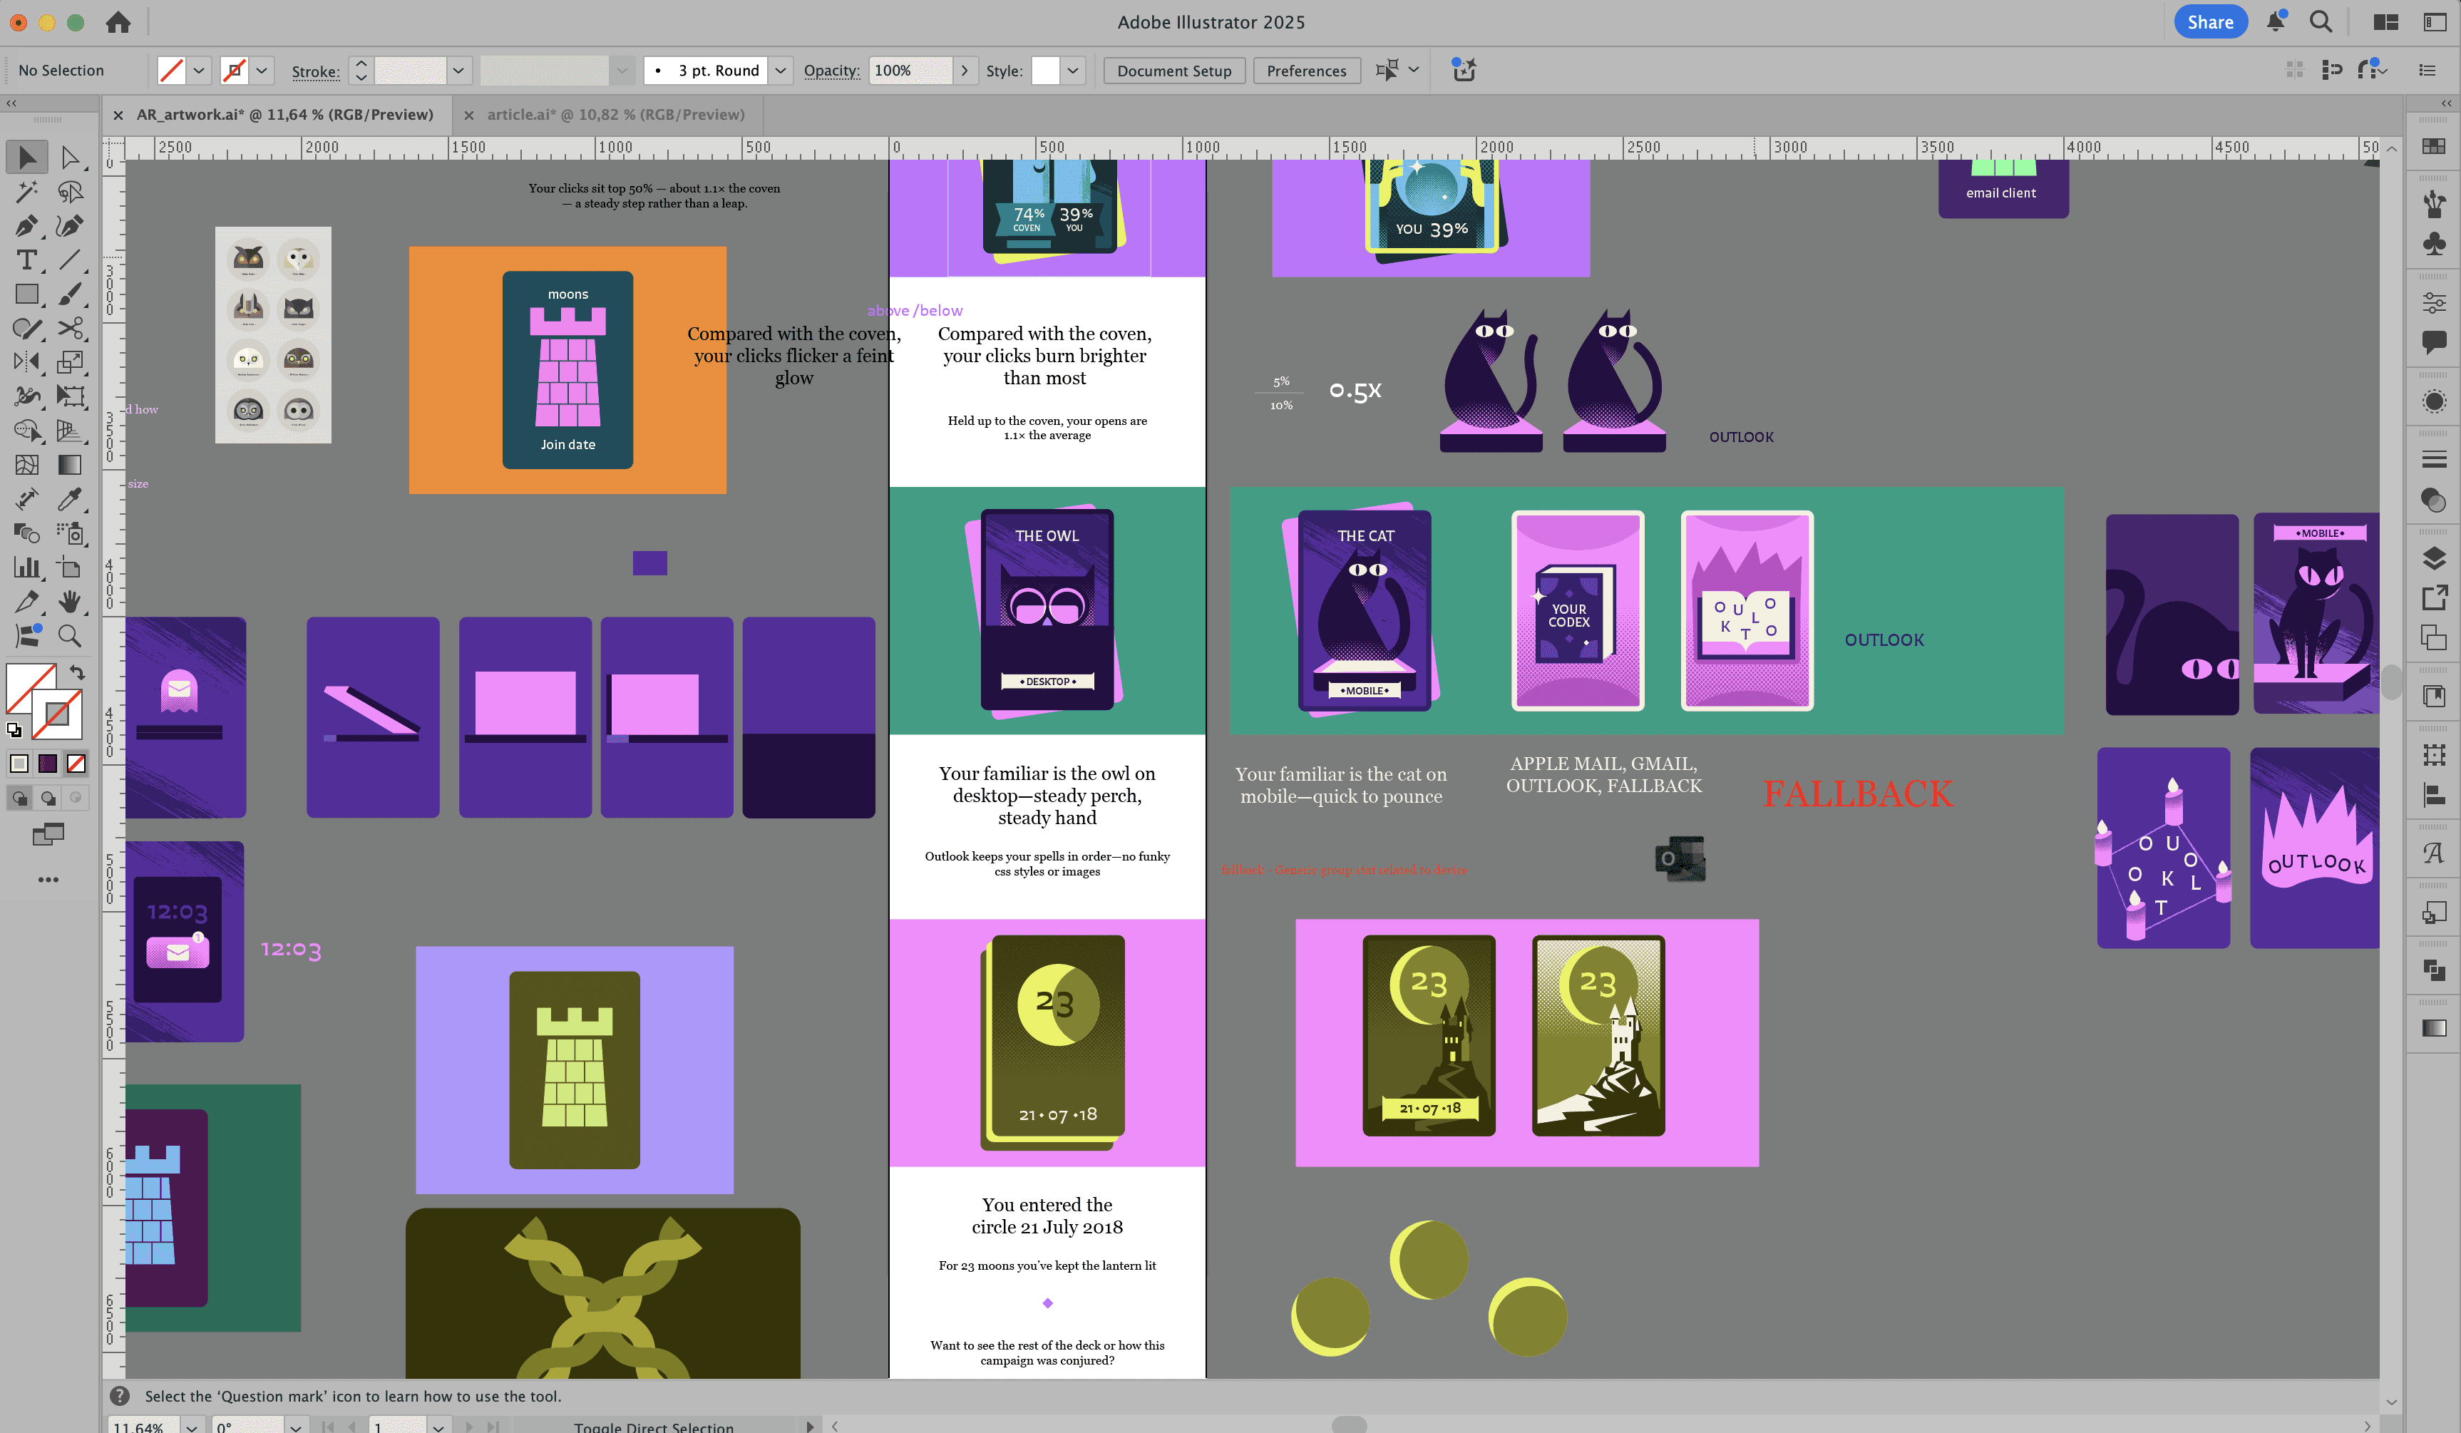Image resolution: width=2461 pixels, height=1433 pixels.
Task: Activate the Type tool
Action: pyautogui.click(x=26, y=260)
